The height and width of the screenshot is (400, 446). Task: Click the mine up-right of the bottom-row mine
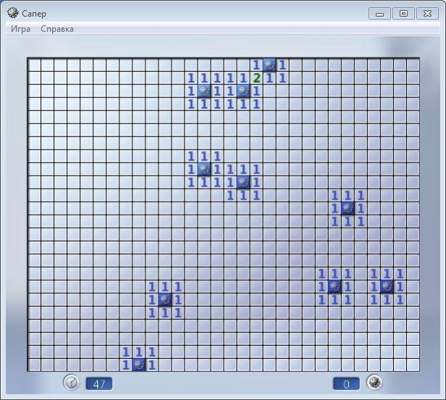tap(164, 299)
